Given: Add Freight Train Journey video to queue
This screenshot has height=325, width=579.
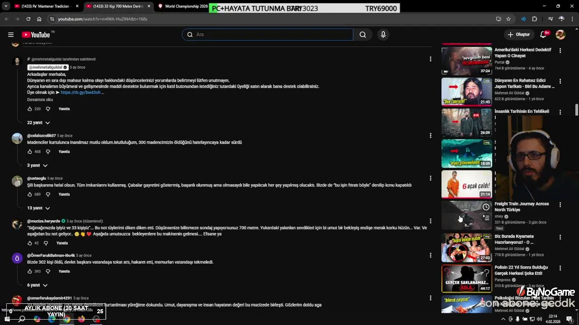Looking at the screenshot, I should tap(486, 218).
